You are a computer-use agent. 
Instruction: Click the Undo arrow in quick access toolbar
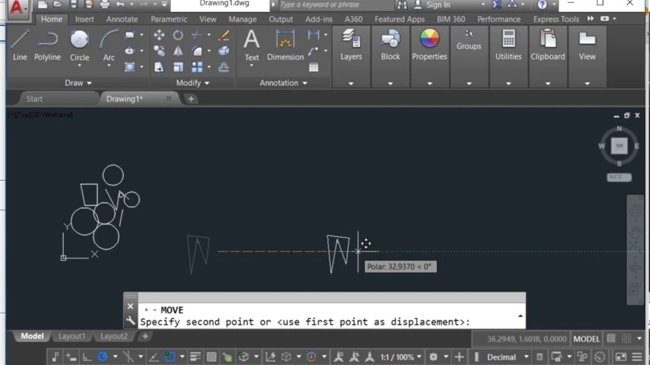coord(120,5)
